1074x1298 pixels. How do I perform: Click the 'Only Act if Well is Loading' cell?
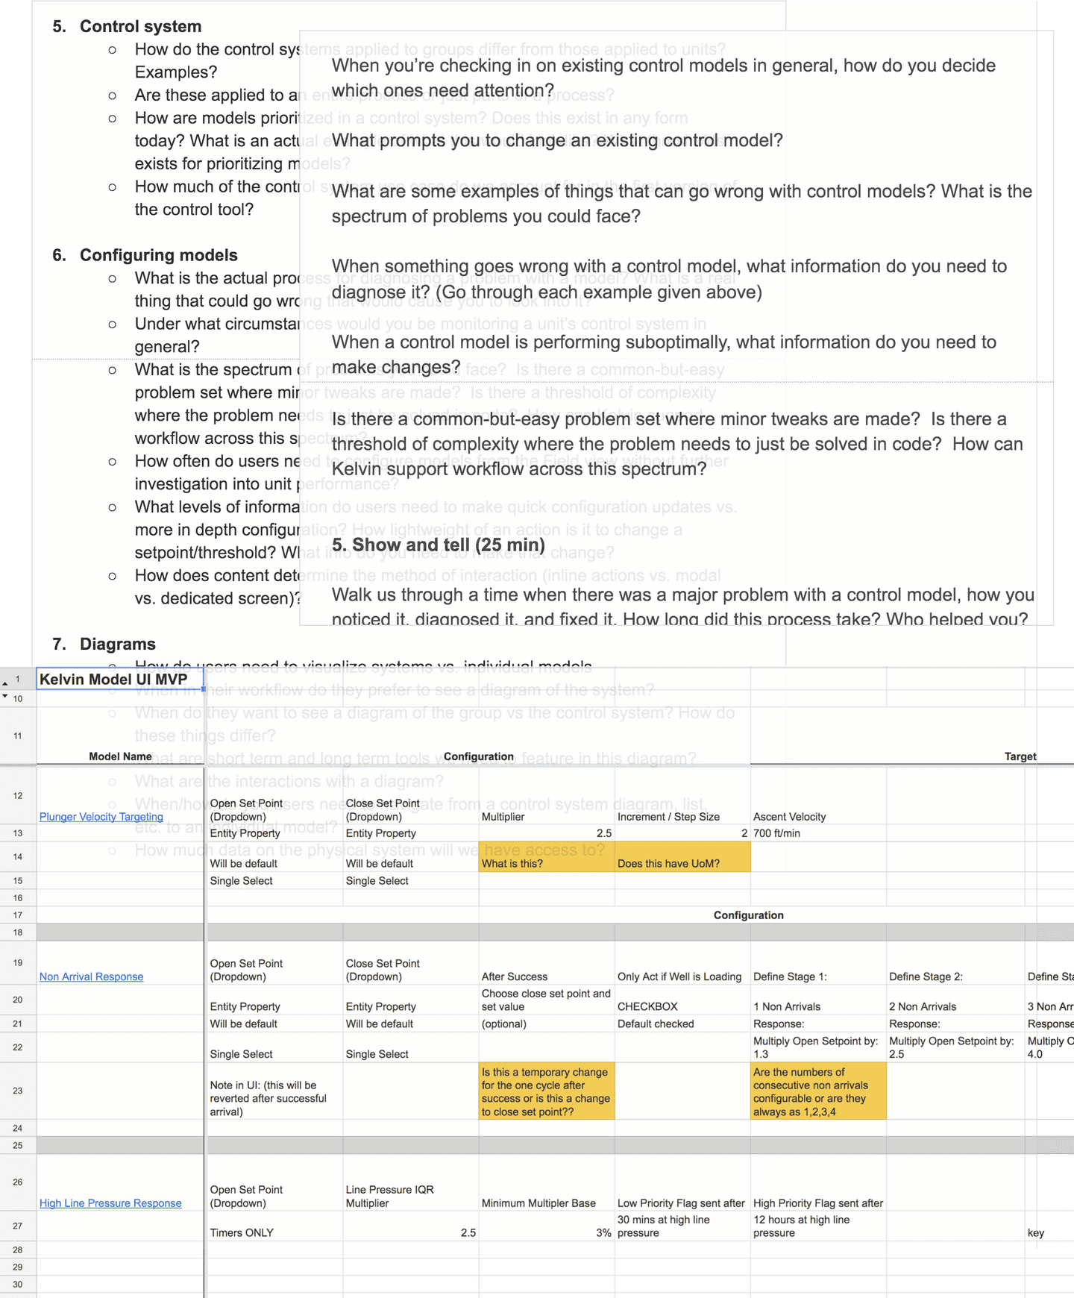coord(682,963)
